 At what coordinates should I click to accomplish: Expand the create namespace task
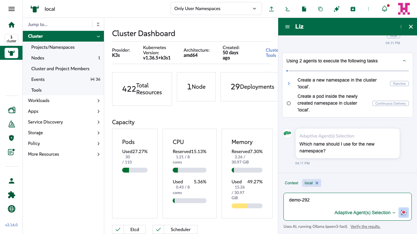pos(289,84)
